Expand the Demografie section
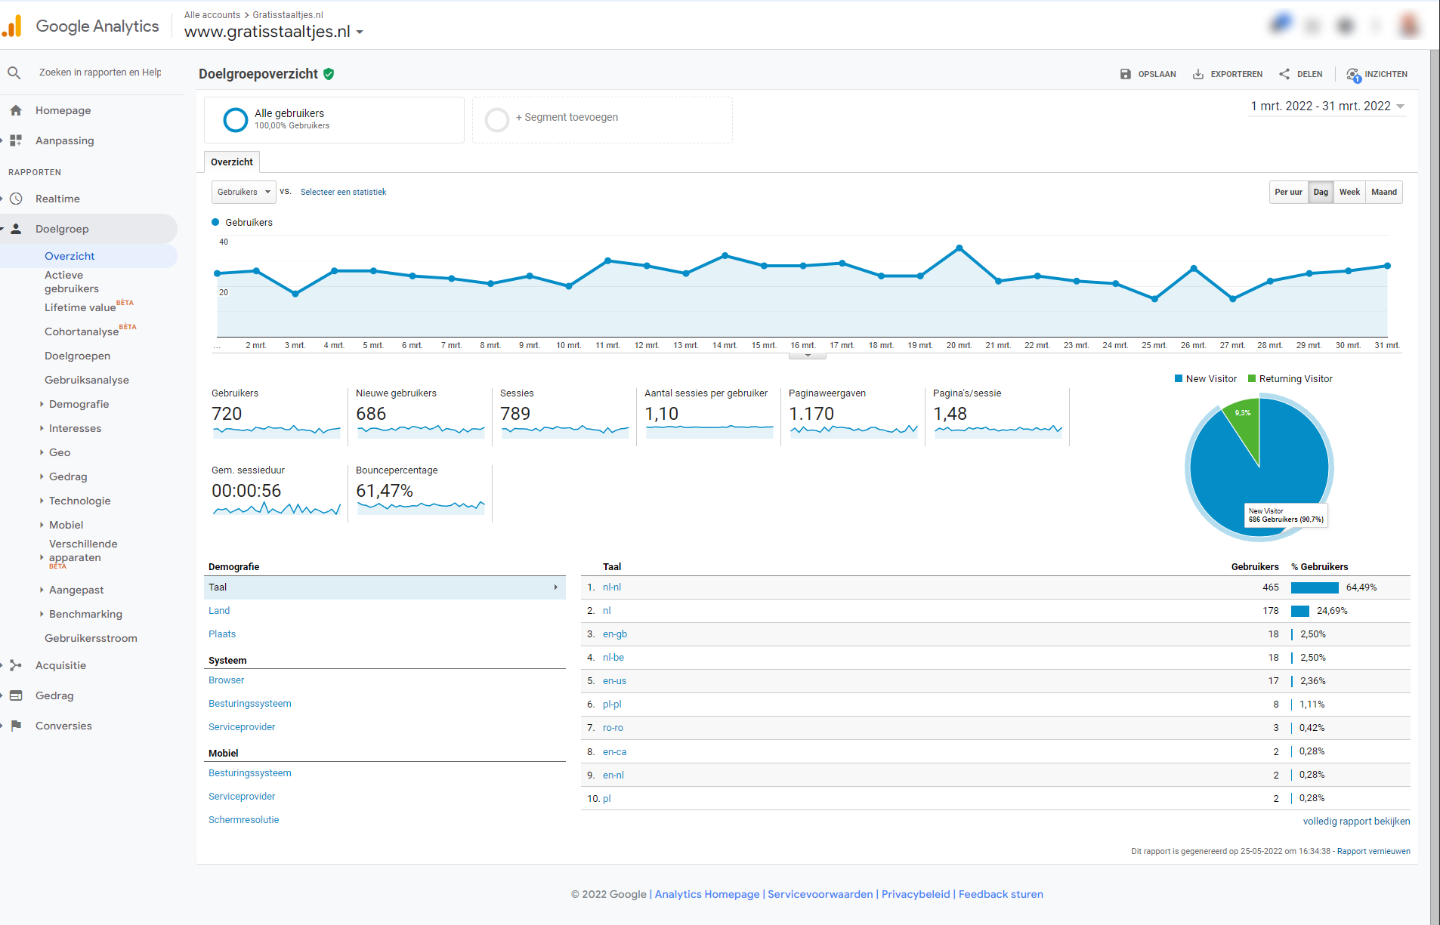1440x925 pixels. point(42,404)
